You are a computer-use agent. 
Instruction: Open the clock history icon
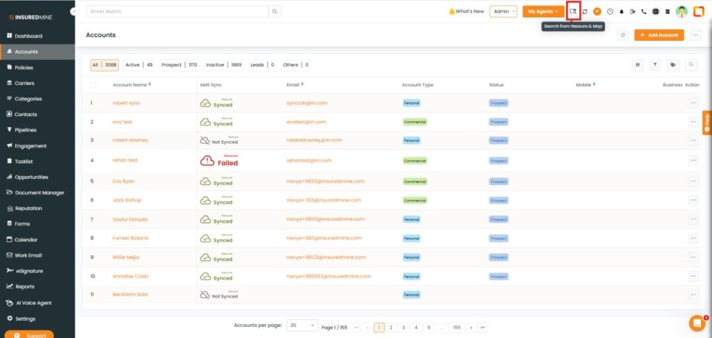[610, 12]
